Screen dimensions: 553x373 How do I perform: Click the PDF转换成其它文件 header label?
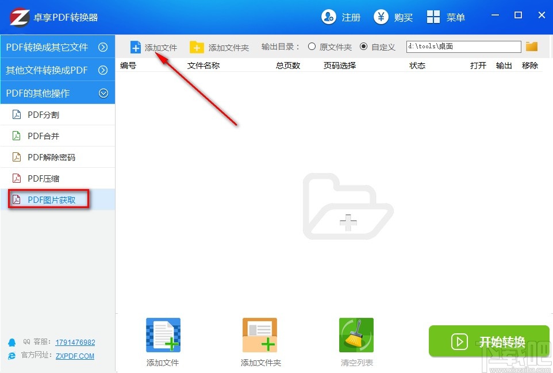click(47, 47)
